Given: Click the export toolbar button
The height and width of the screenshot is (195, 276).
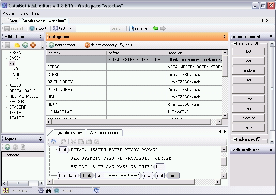Looking at the screenshot, I should click(38, 28).
